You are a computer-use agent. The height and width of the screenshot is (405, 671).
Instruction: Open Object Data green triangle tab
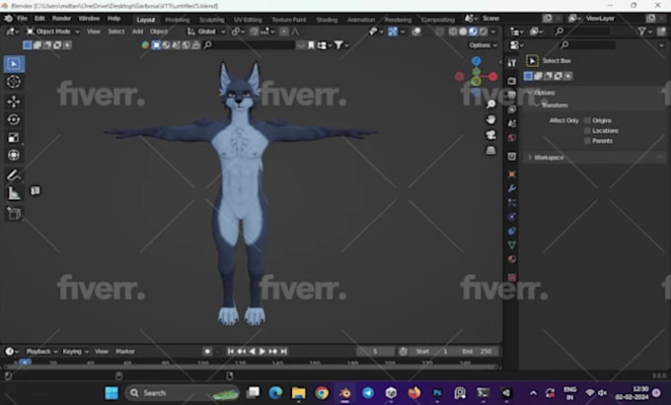click(x=511, y=244)
